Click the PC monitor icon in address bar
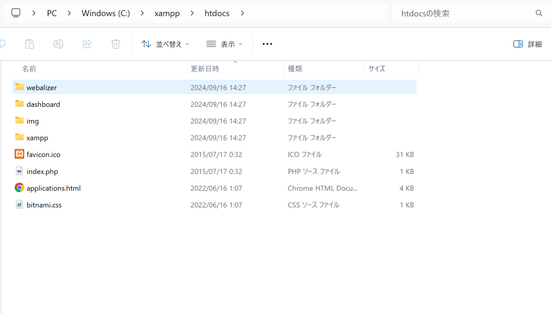The height and width of the screenshot is (314, 551). [x=16, y=13]
